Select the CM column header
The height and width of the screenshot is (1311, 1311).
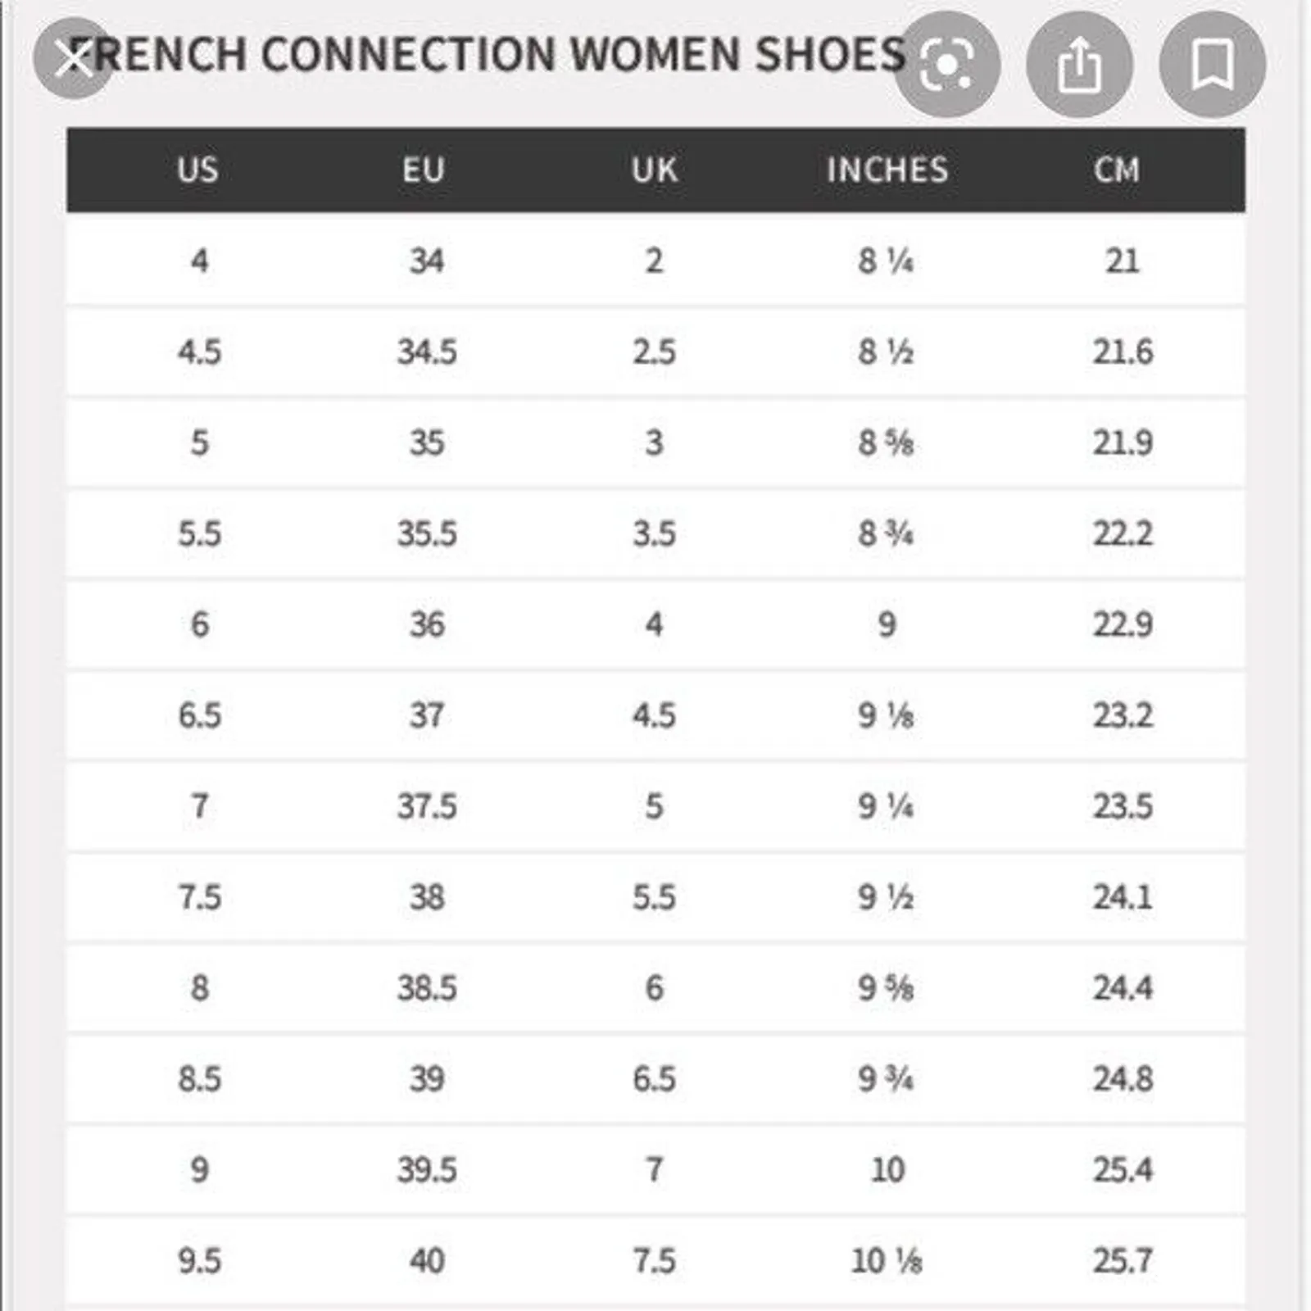point(1117,170)
